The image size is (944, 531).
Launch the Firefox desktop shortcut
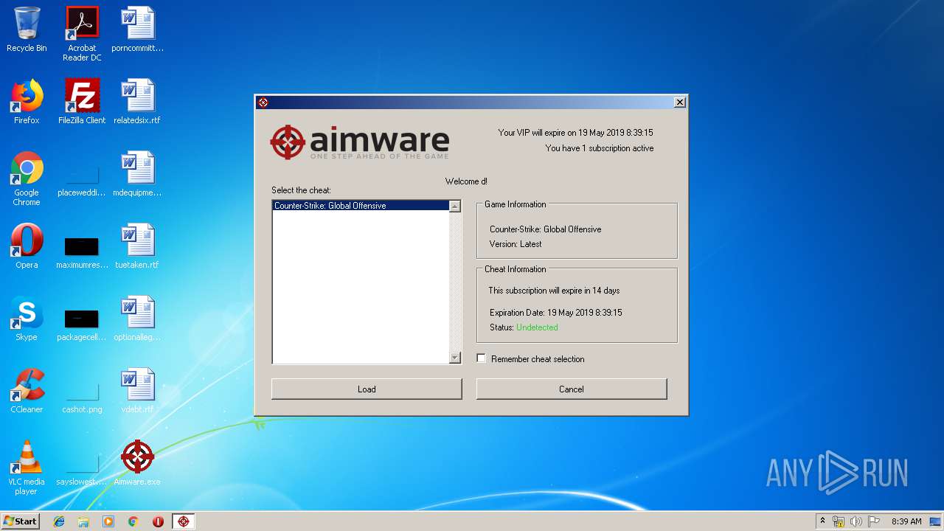27,102
